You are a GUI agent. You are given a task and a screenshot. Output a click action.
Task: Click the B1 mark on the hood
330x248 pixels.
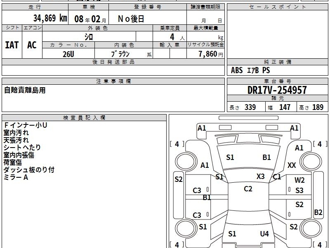click(x=266, y=157)
